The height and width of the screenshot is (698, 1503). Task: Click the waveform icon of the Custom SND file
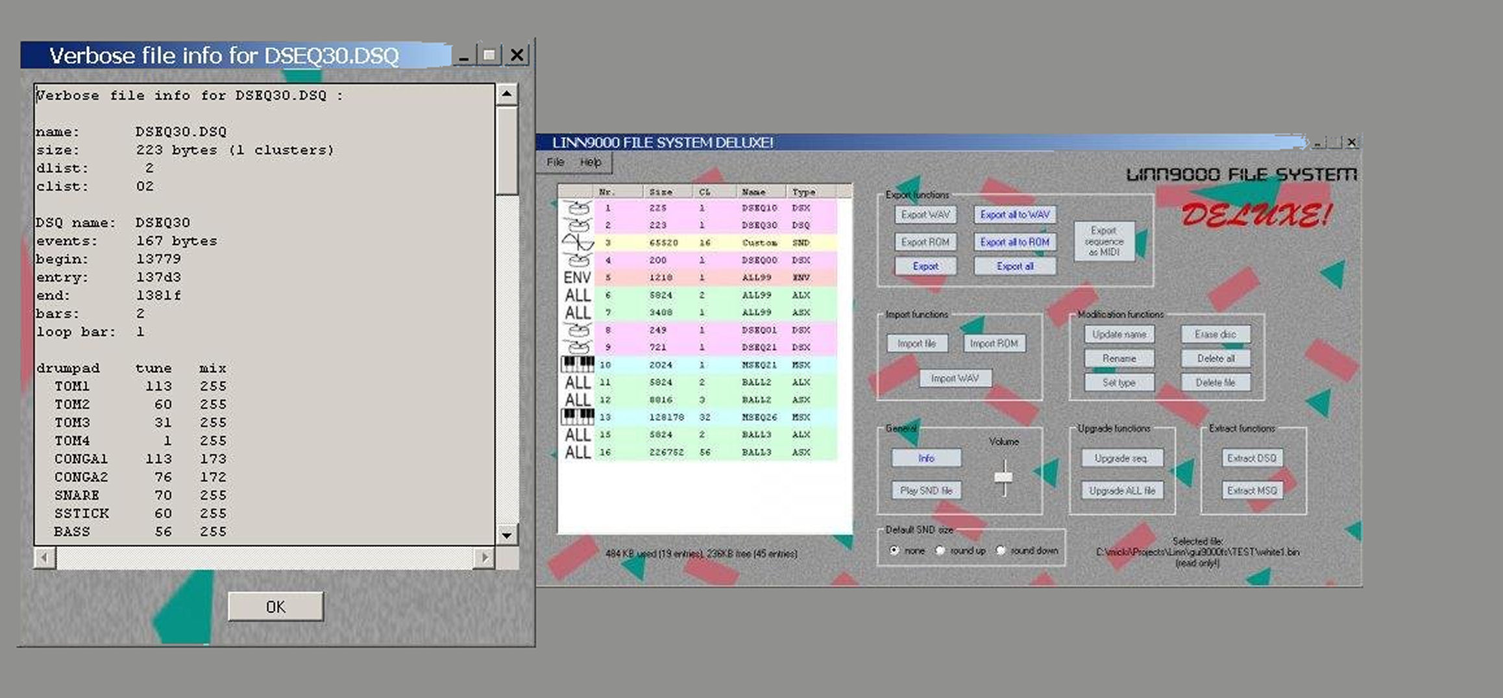click(x=578, y=243)
